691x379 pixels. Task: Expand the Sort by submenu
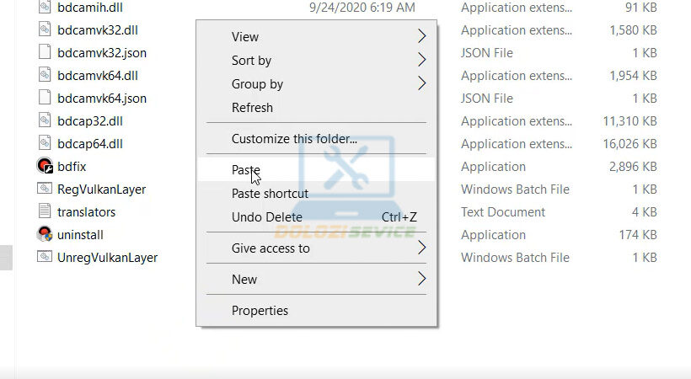pos(421,61)
